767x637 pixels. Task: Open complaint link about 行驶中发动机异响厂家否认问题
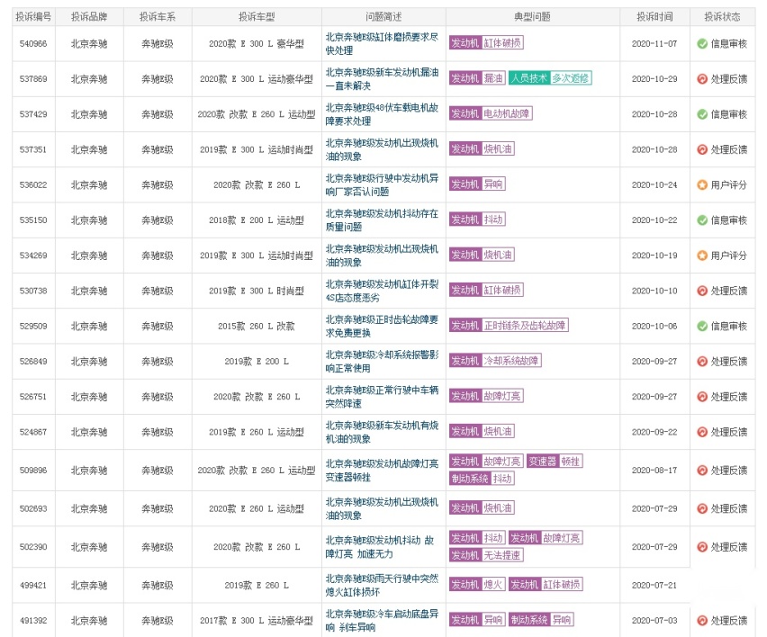pyautogui.click(x=382, y=184)
